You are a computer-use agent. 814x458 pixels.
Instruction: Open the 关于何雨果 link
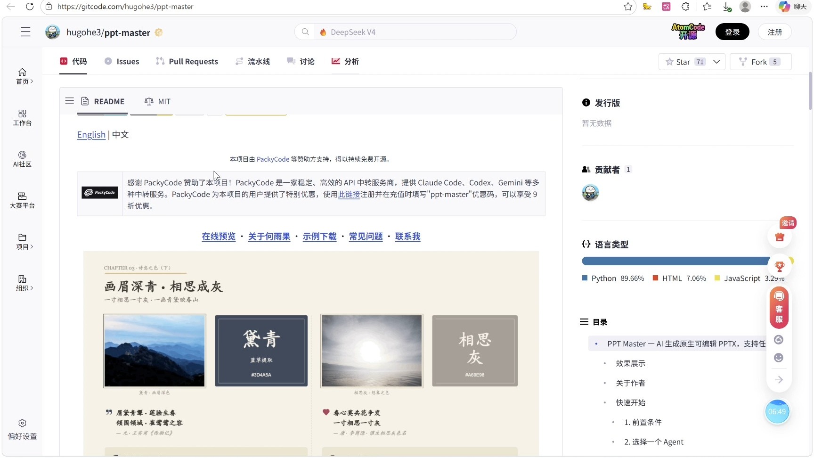pyautogui.click(x=269, y=237)
